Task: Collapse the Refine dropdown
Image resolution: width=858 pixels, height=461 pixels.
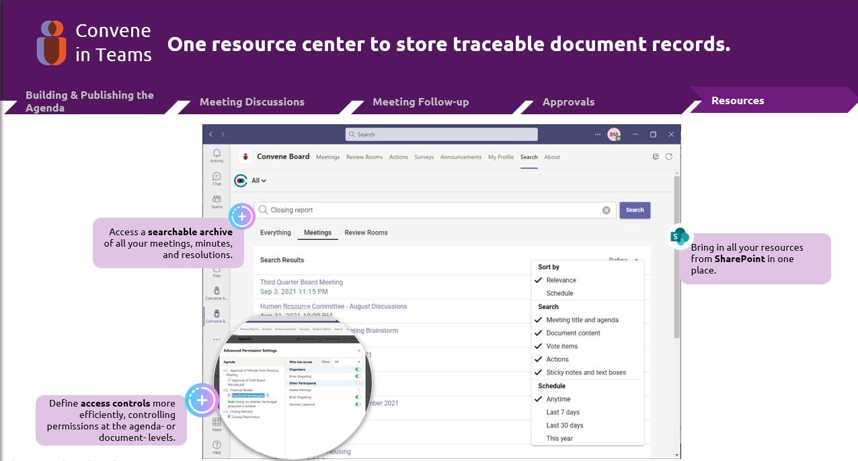Action: pyautogui.click(x=623, y=259)
